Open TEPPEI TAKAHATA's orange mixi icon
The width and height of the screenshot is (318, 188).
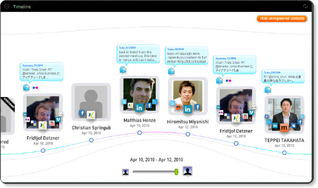(x=284, y=127)
